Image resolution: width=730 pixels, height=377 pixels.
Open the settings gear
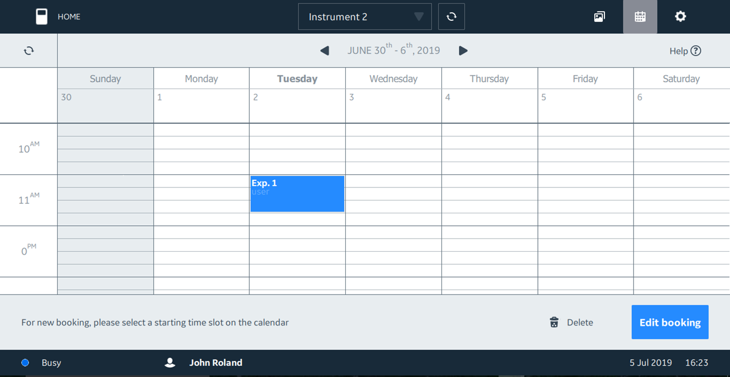680,16
